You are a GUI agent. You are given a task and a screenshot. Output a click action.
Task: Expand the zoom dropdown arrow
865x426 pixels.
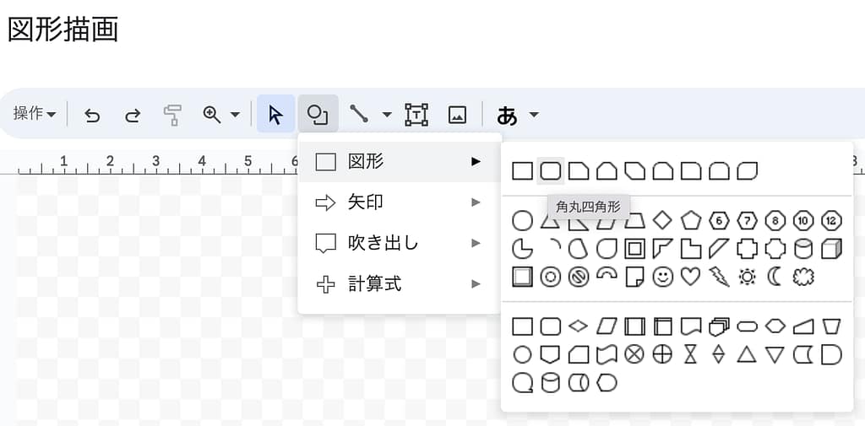click(235, 115)
